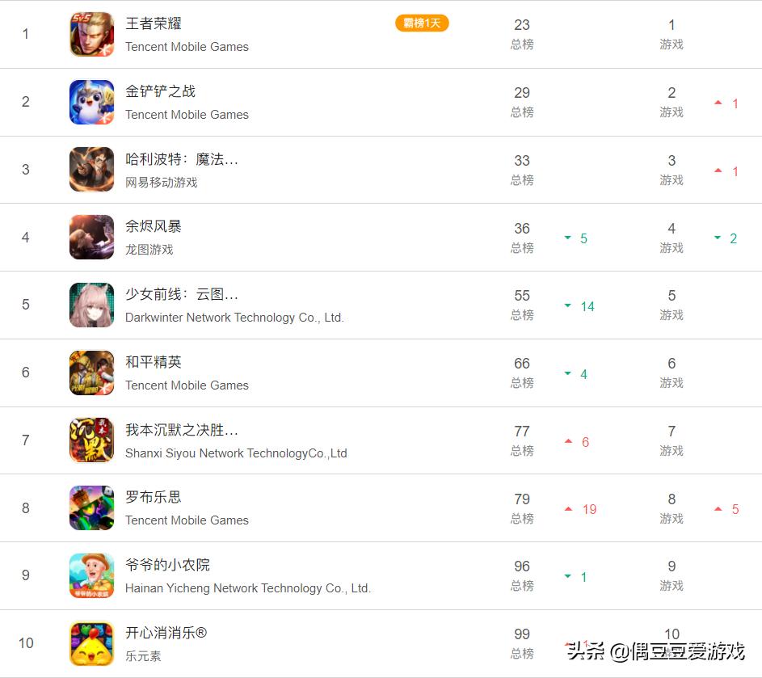Click the Darkwinter Network Technology publisher link
The image size is (762, 678).
pos(234,318)
